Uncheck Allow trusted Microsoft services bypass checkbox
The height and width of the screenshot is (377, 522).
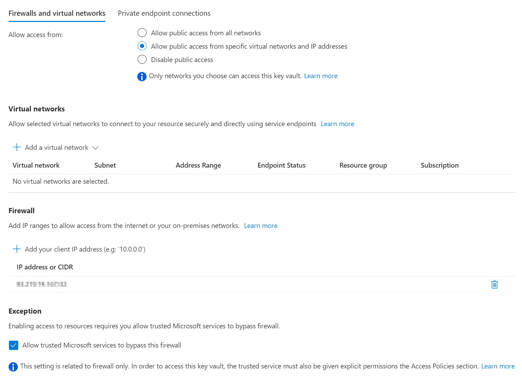(14, 345)
